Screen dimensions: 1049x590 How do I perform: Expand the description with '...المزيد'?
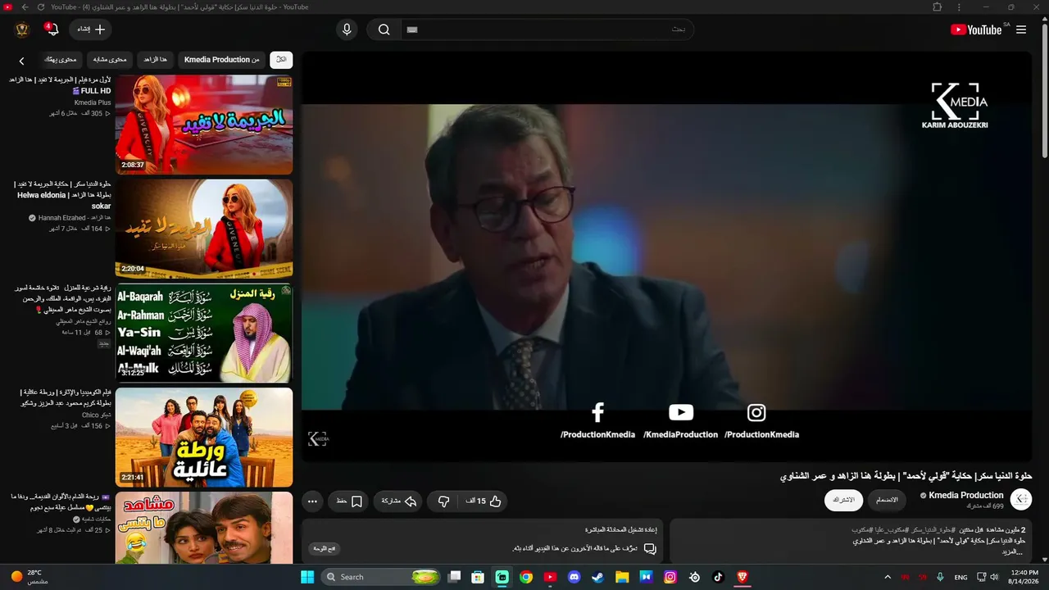[1010, 552]
